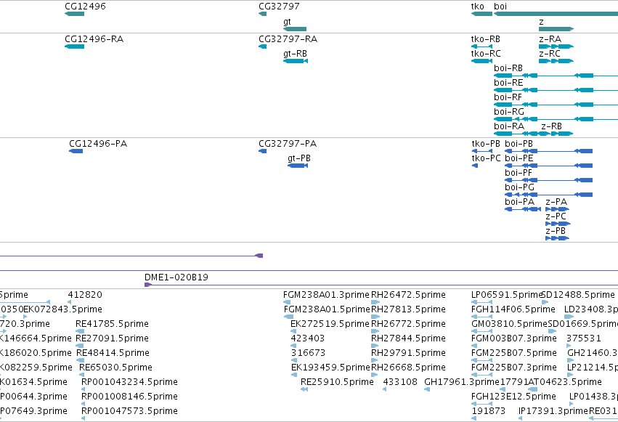Select the tko-RC transcript
Screen dimensions: 618x422
click(481, 61)
